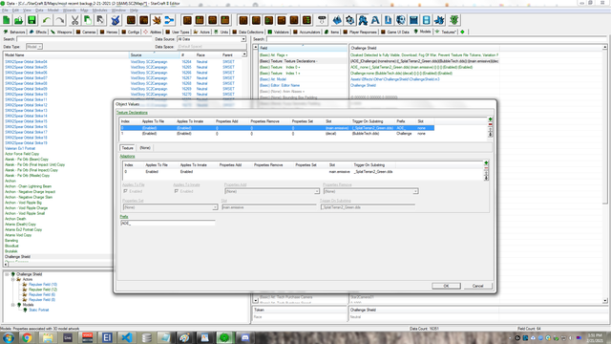Click the blue puzzle piece module icon
Screen dimensions: 611x344
coord(439,20)
